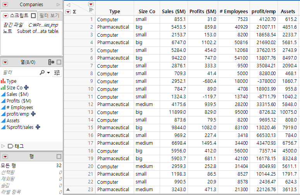Click the scroll-up triangle beside row 23
Viewport: 300px width, 195px height.
[x=68, y=190]
